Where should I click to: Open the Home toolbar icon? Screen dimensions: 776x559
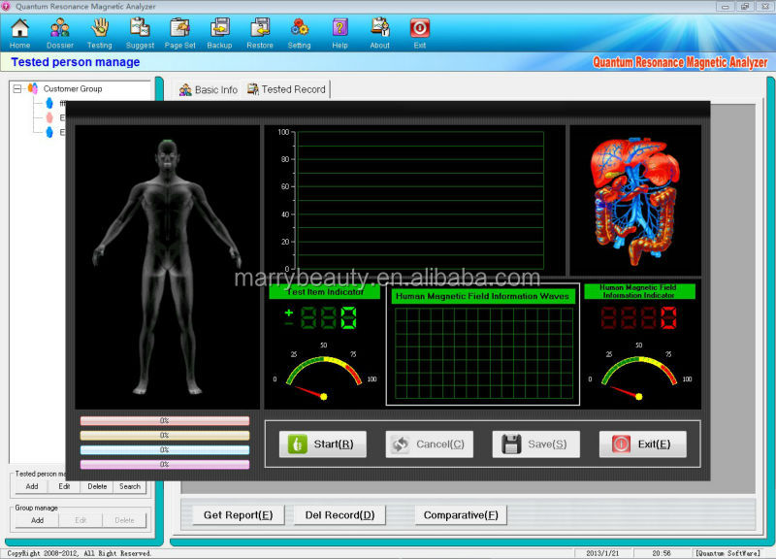coord(19,29)
